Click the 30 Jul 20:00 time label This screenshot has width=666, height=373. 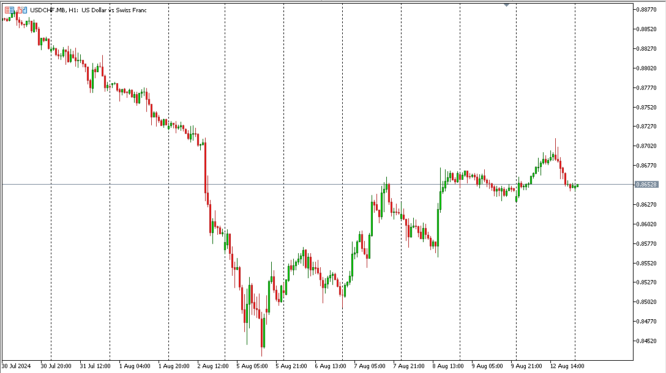pos(56,366)
